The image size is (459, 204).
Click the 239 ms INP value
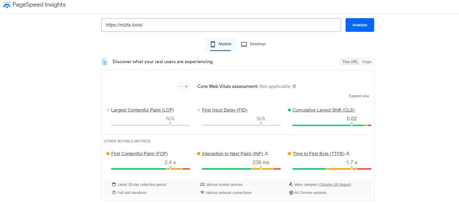261,162
